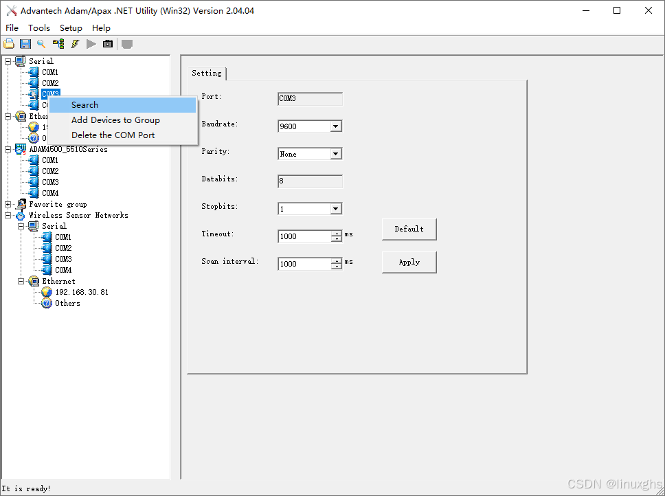Click the port icon beside top Serial COM1
Image resolution: width=665 pixels, height=496 pixels.
coord(34,72)
